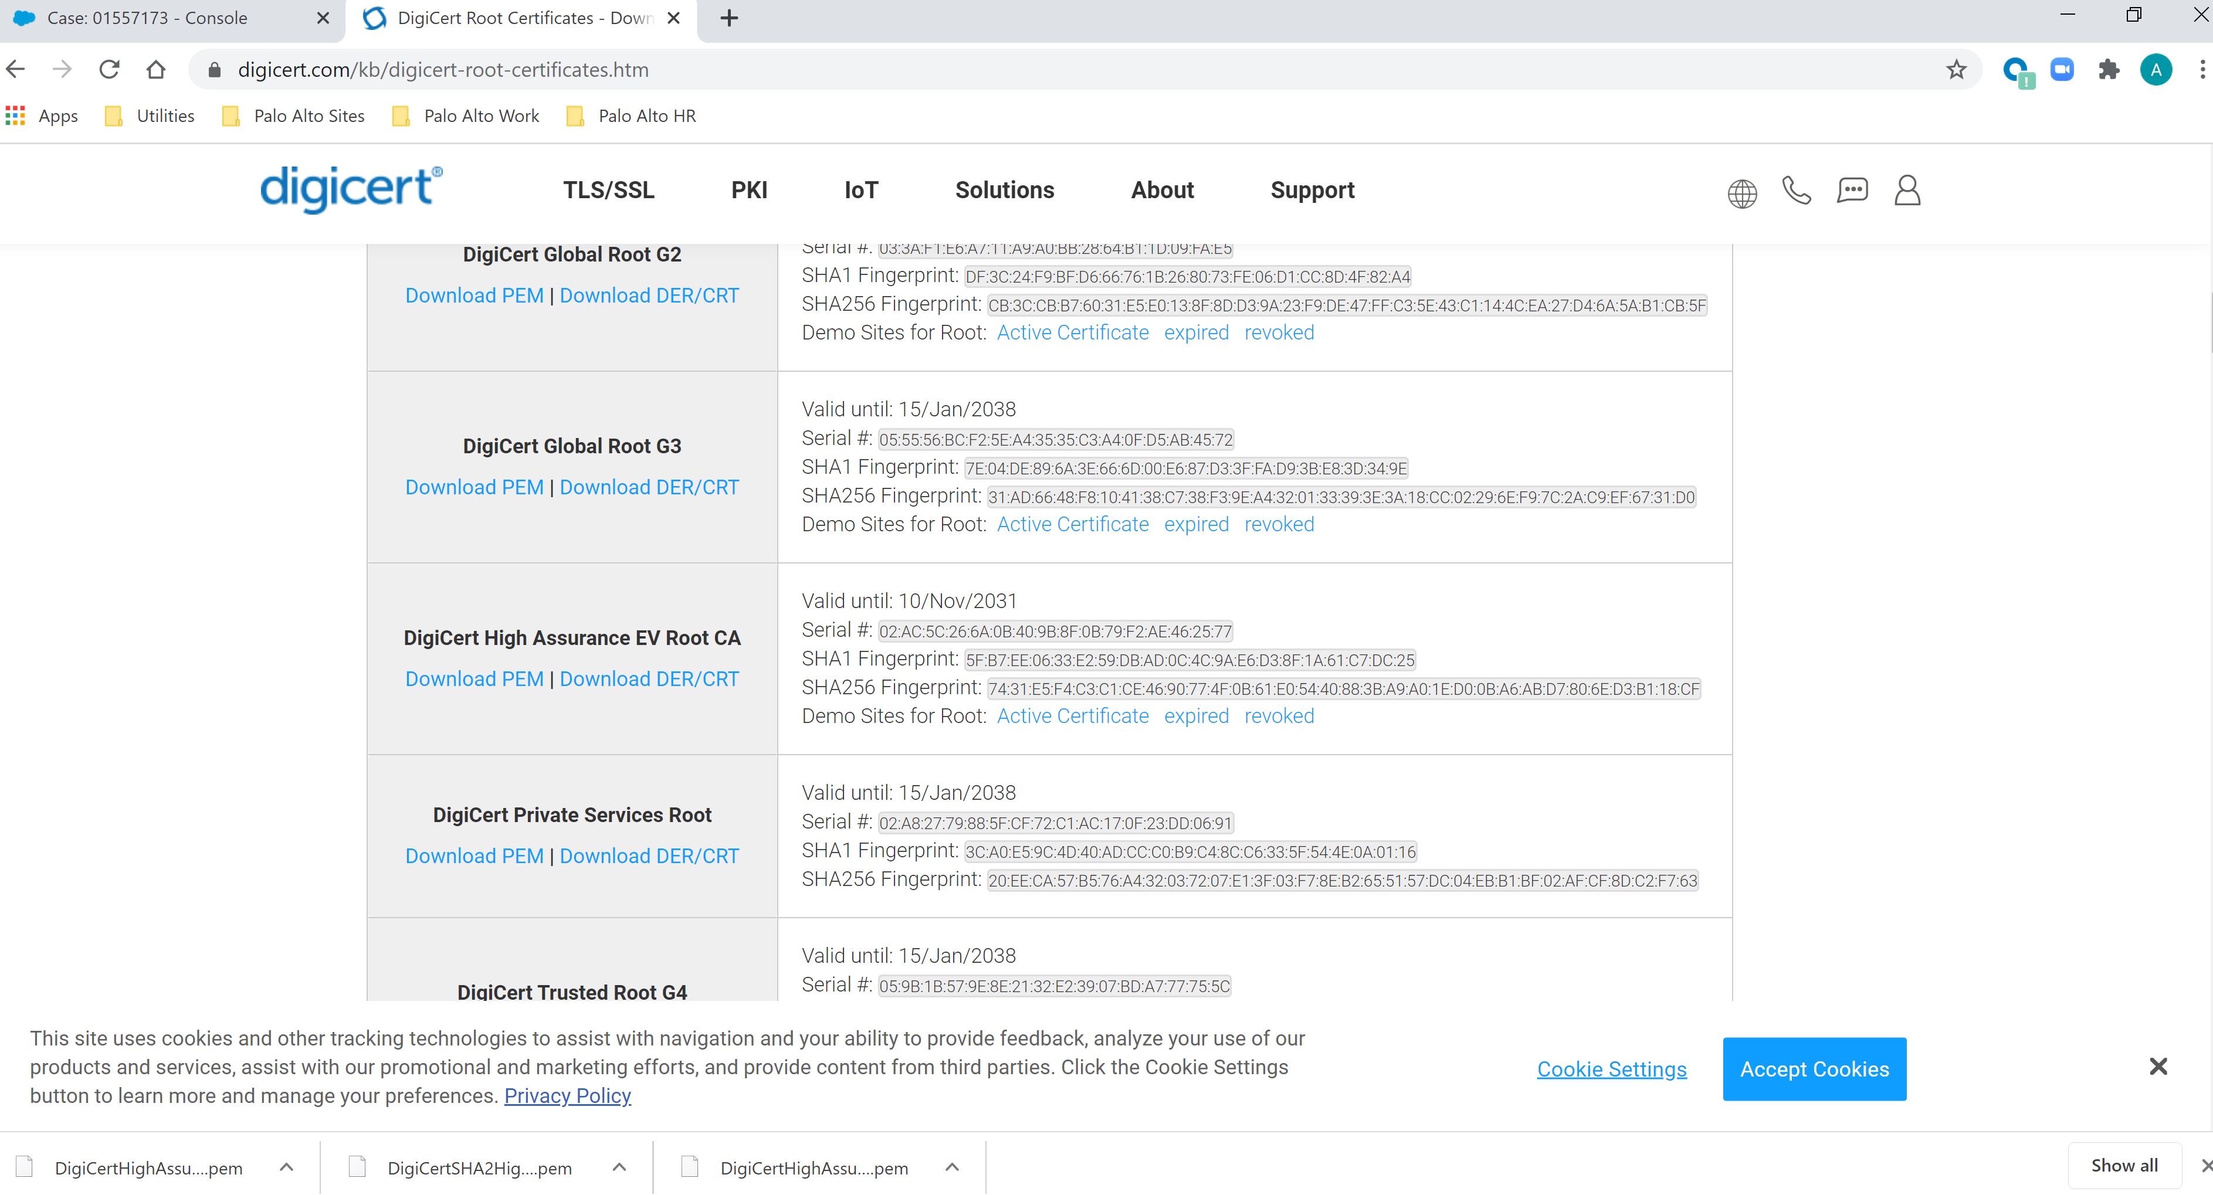Dismiss the cookie banner with X
The image size is (2213, 1195).
pos(2158,1066)
